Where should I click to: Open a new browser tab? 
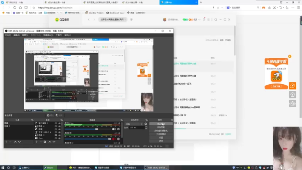tap(201, 2)
